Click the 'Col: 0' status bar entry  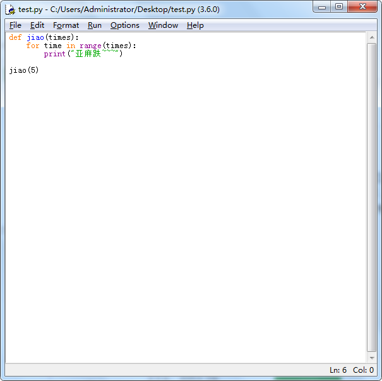(363, 370)
